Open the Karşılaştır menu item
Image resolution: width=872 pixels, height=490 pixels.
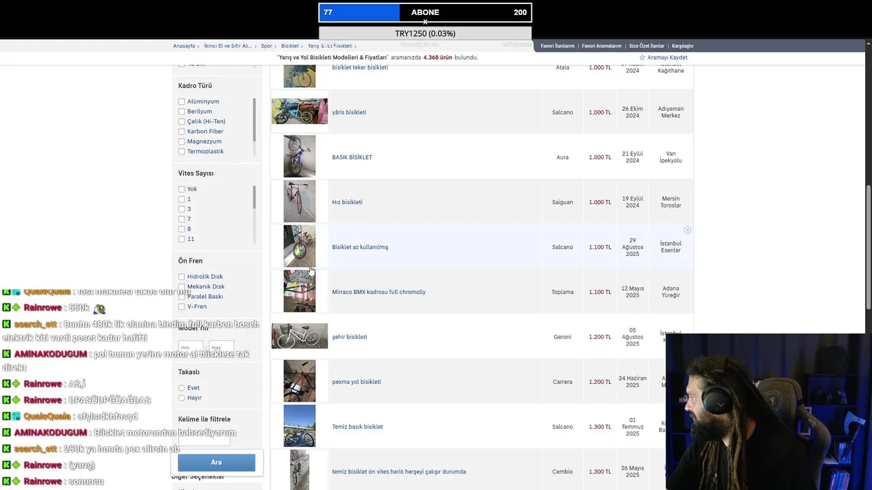tap(683, 46)
